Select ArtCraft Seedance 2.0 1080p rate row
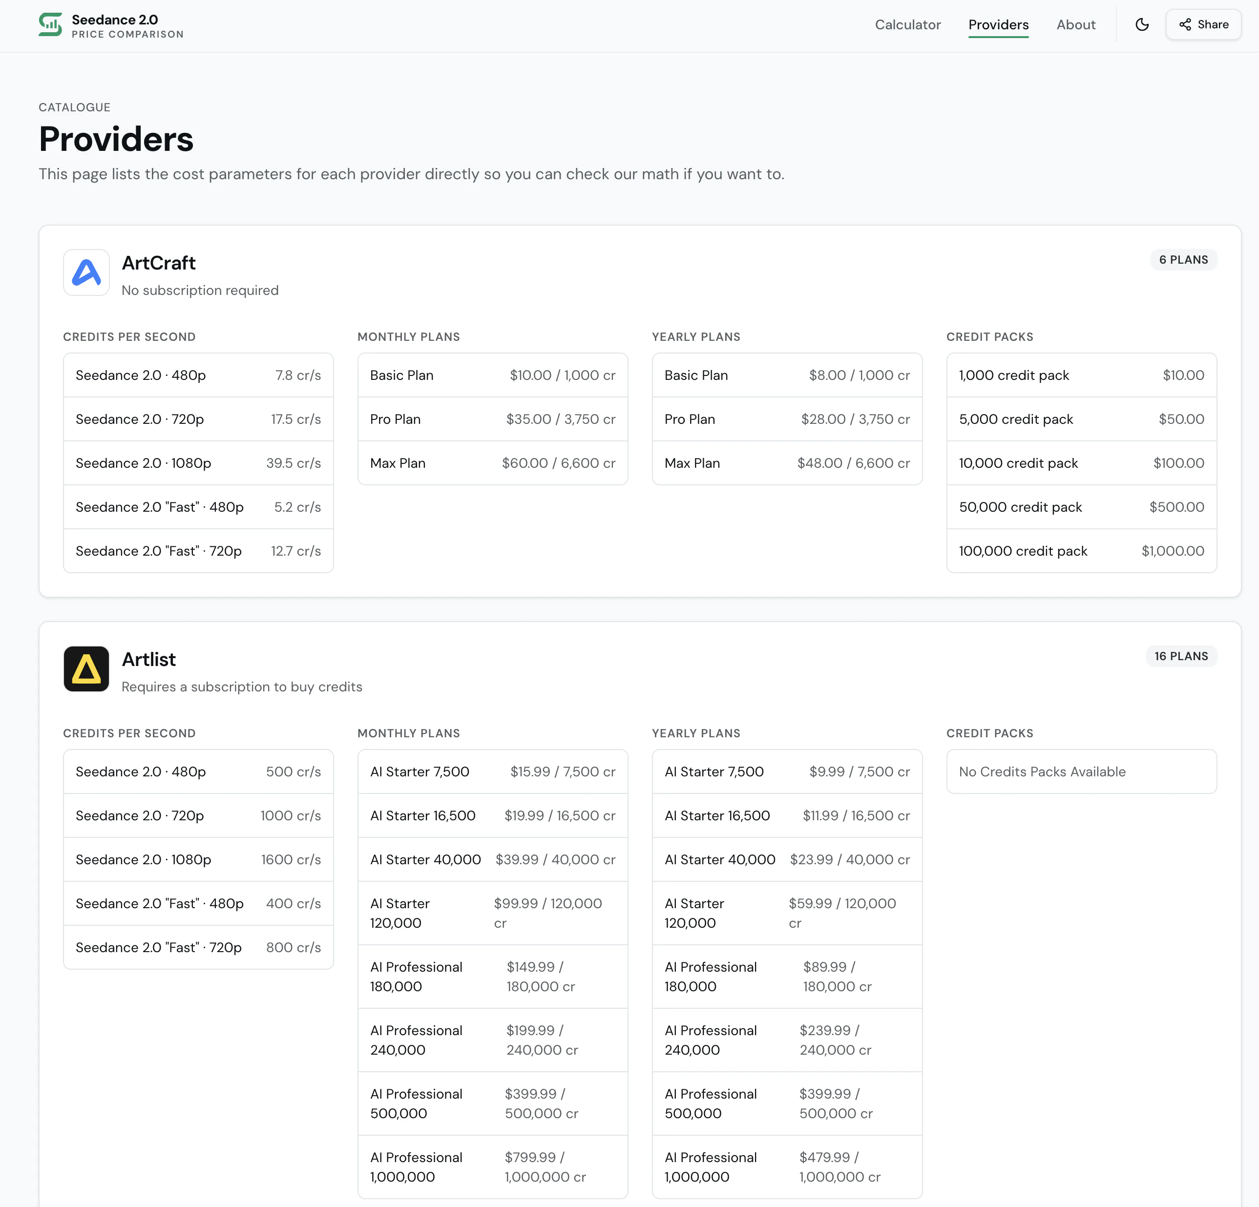Screen dimensions: 1259x1207 pyautogui.click(x=198, y=463)
